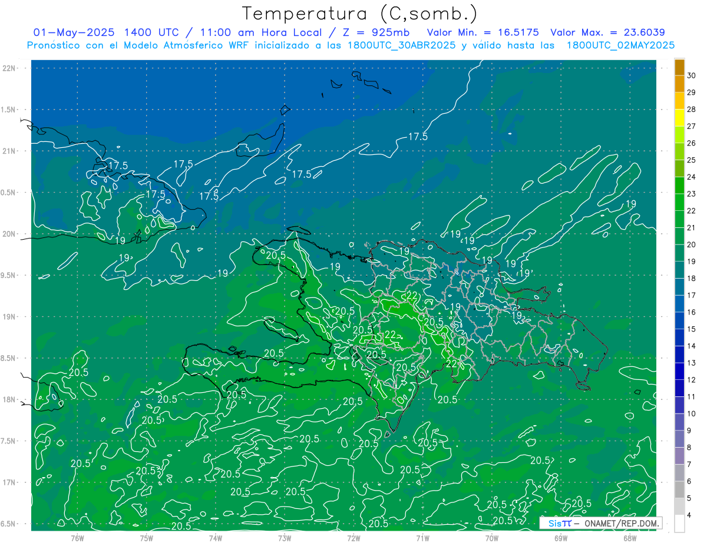Screen dimensions: 707x546
Task: Click the "72W" longitude label
Action: [353, 538]
